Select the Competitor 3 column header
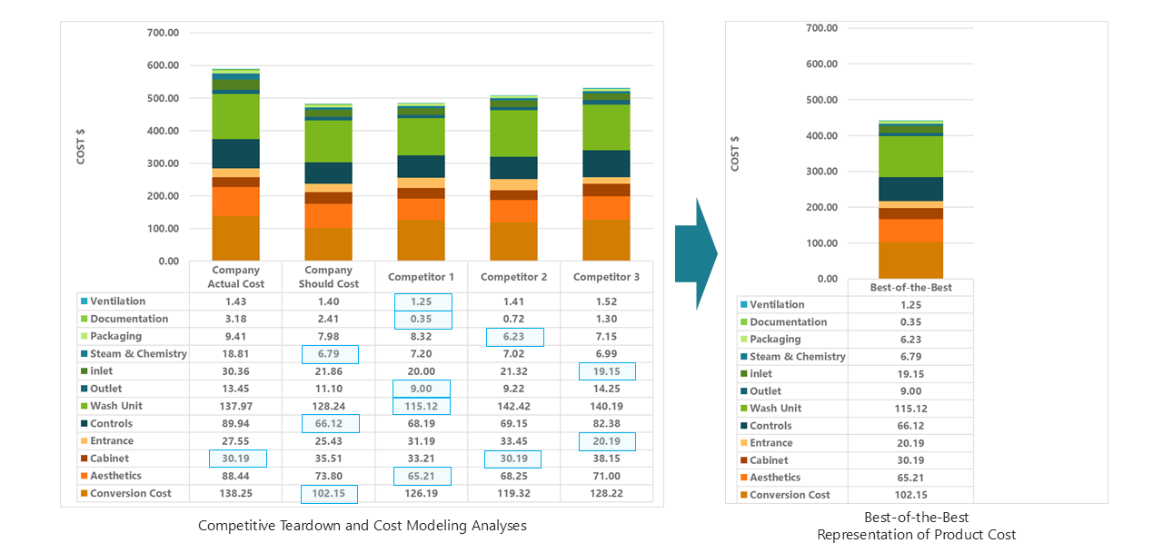 coord(607,276)
